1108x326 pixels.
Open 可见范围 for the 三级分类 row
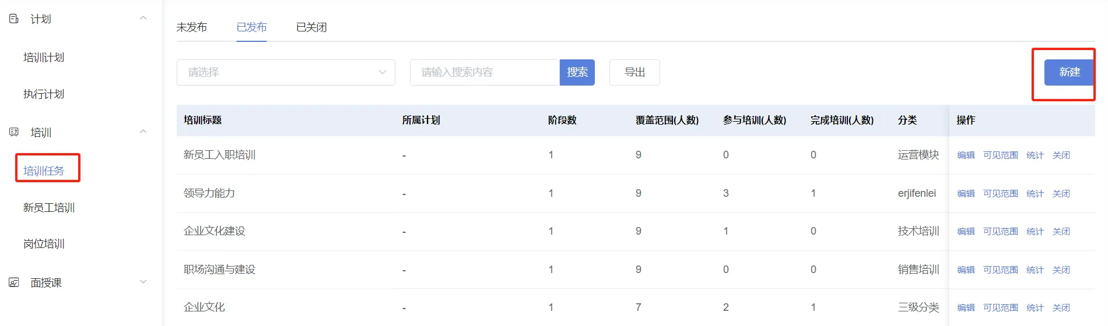pyautogui.click(x=1001, y=308)
